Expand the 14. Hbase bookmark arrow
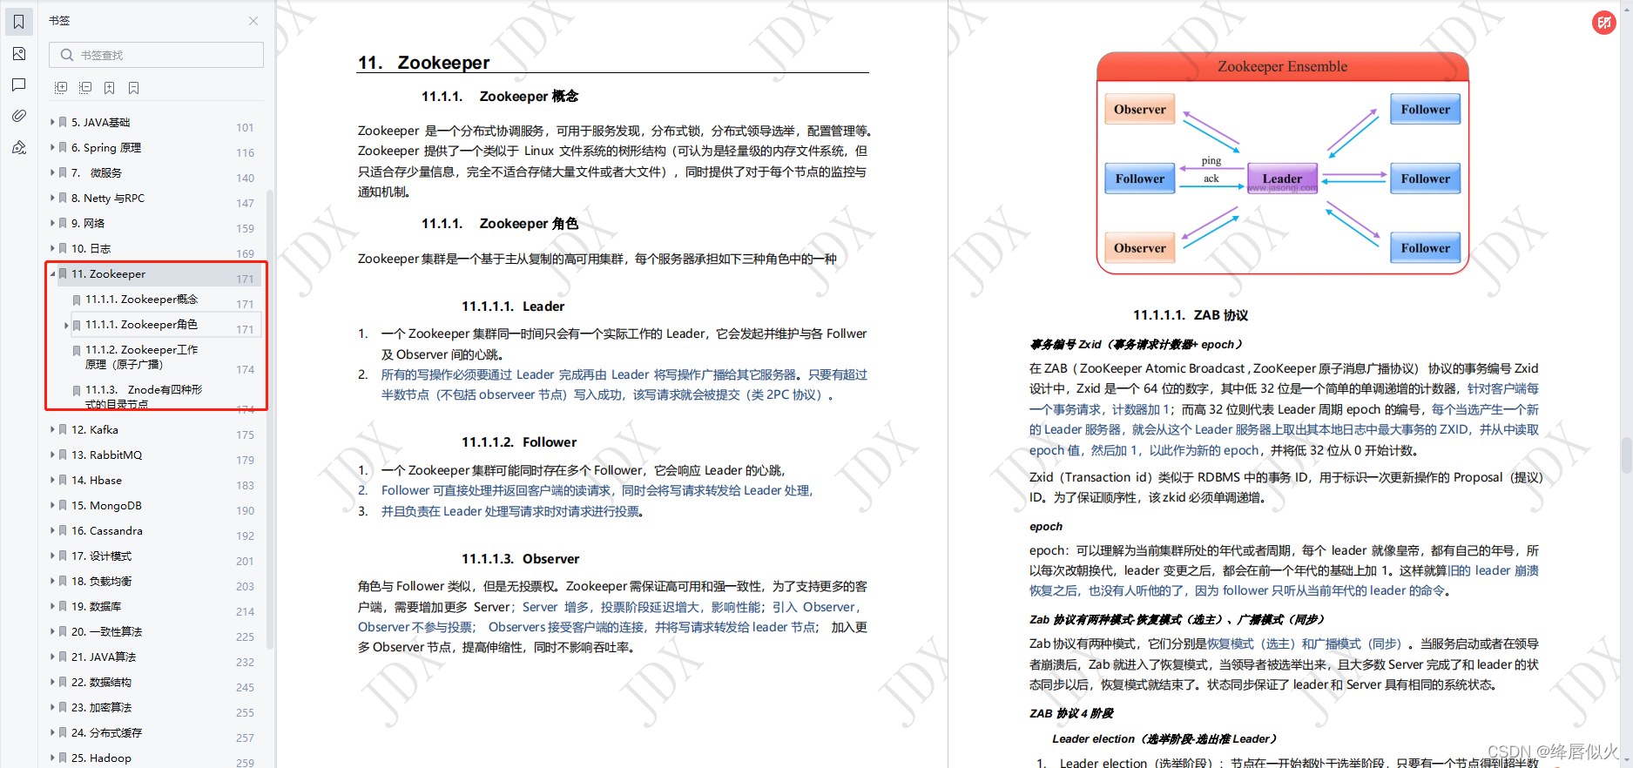This screenshot has width=1633, height=768. point(52,480)
